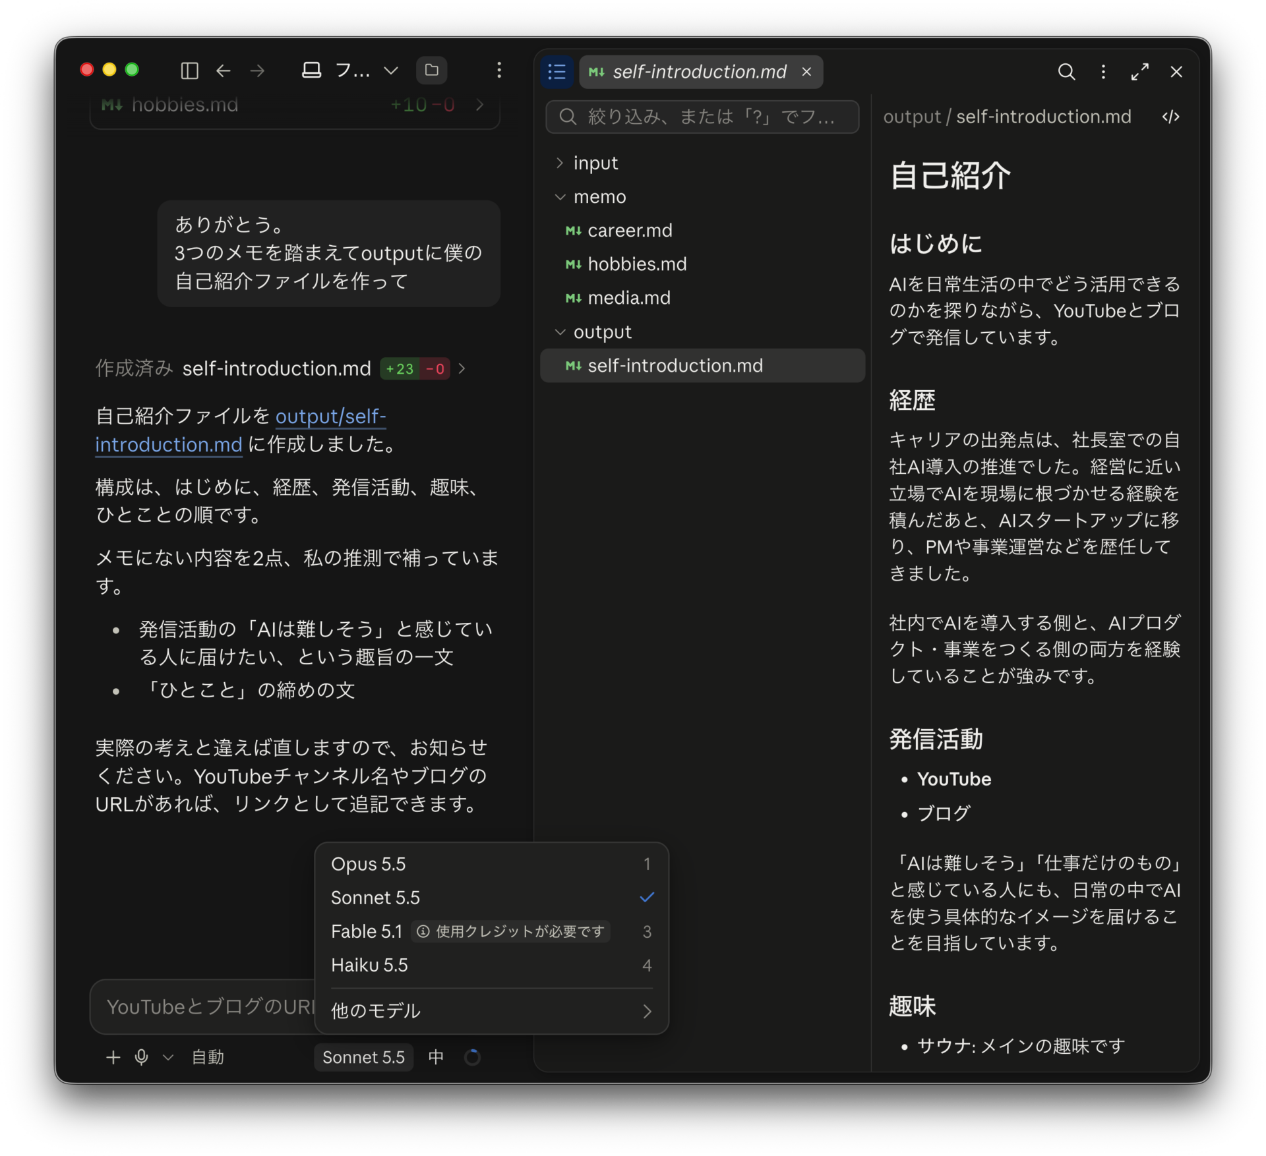Click the Sonnet 5.5 model selector button
This screenshot has height=1156, width=1266.
click(363, 1057)
